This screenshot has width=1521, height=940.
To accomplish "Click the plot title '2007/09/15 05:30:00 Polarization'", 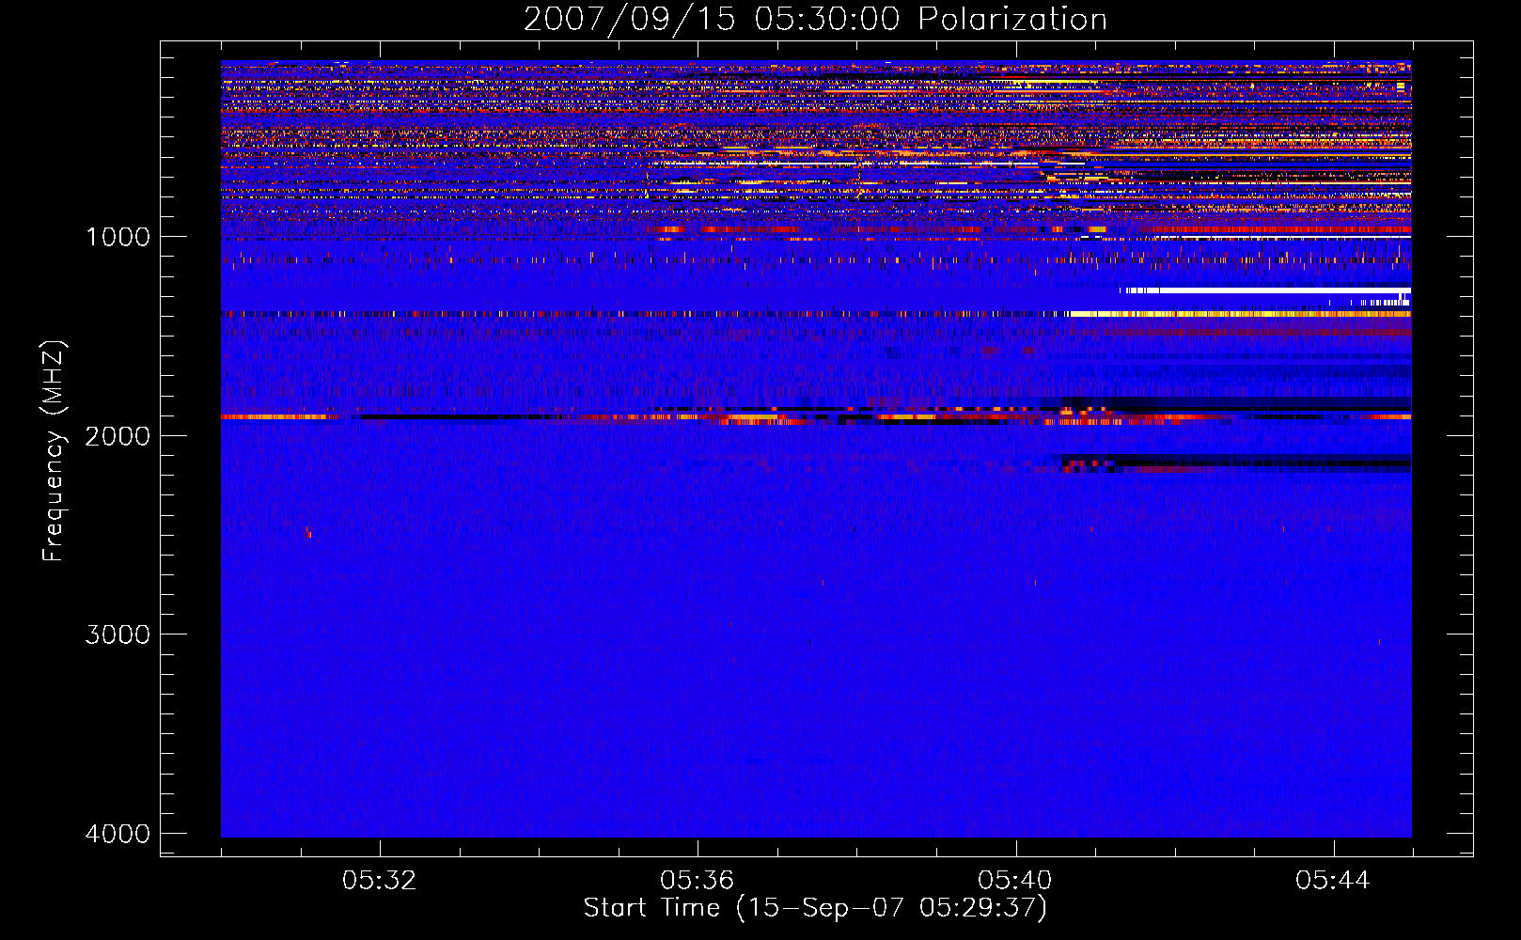I will (x=815, y=19).
